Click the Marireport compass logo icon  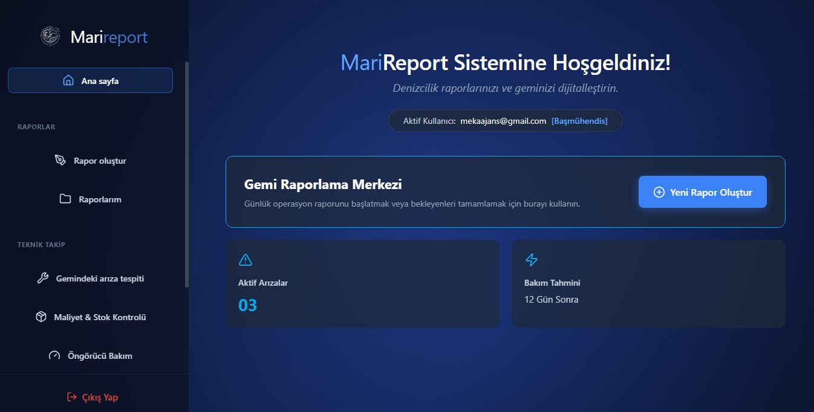click(50, 37)
